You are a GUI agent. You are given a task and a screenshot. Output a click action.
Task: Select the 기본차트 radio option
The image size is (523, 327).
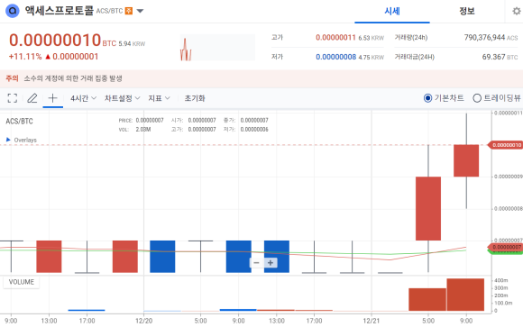(x=444, y=98)
